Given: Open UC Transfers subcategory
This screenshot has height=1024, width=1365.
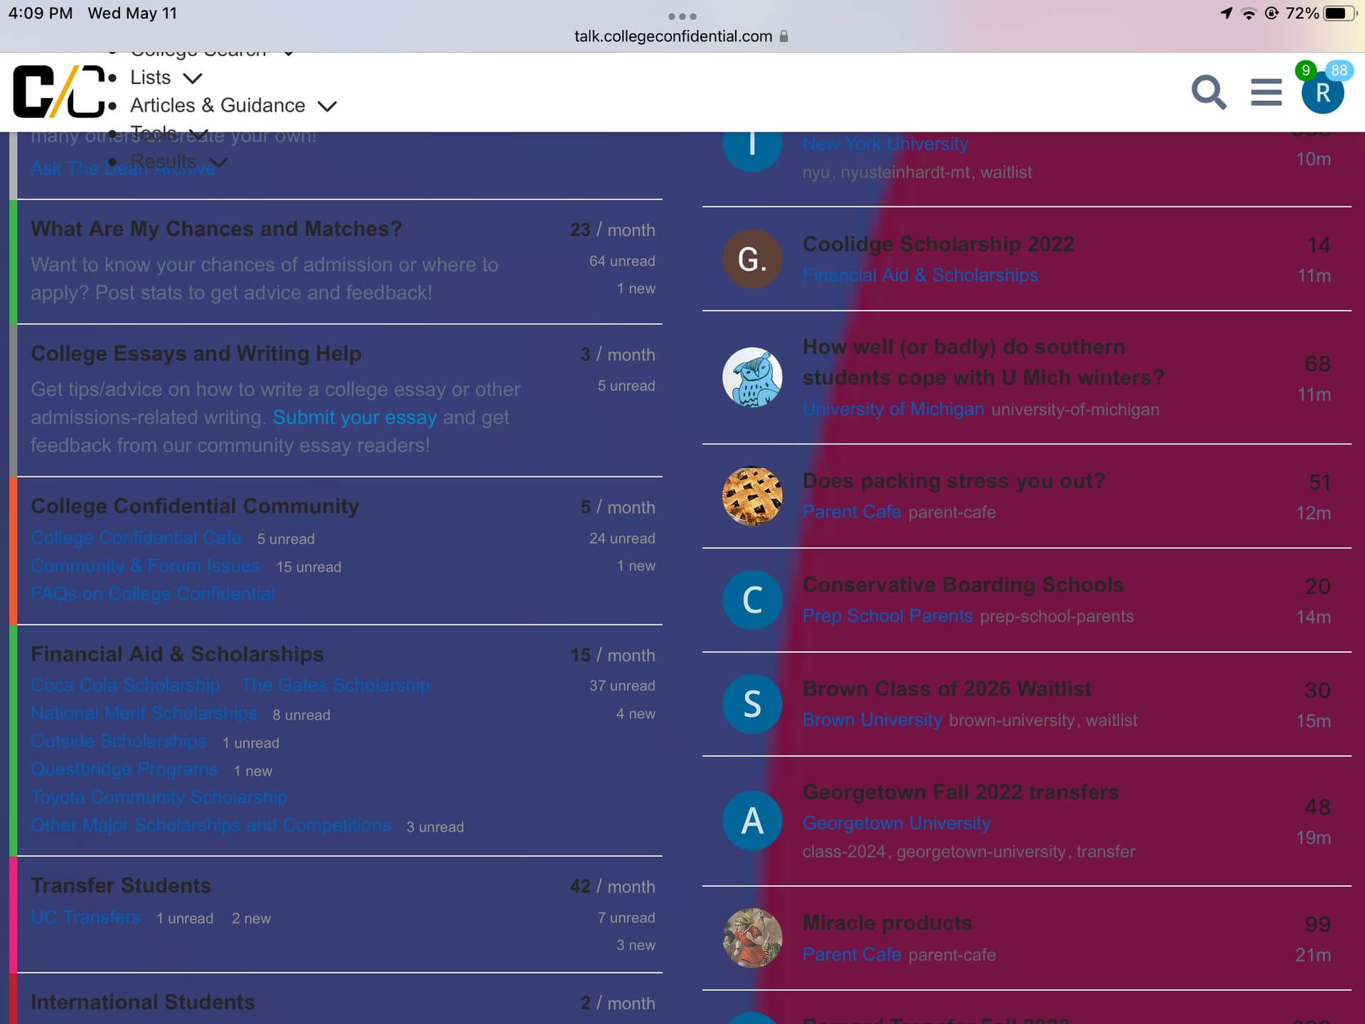Looking at the screenshot, I should tap(85, 917).
